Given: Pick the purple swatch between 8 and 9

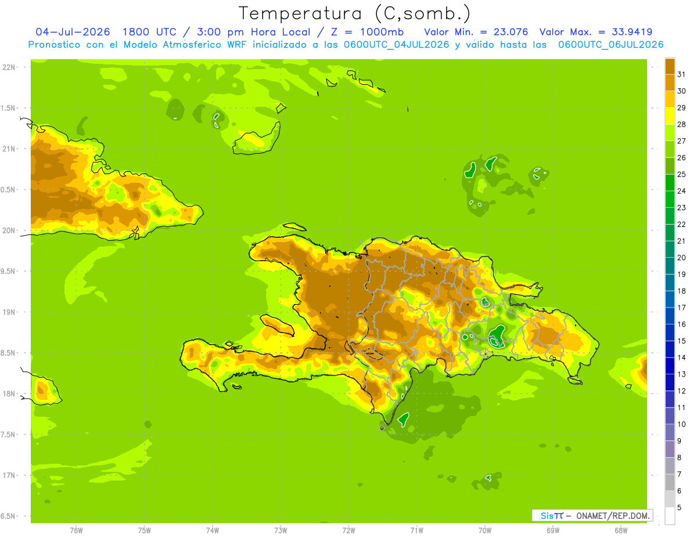Looking at the screenshot, I should [x=670, y=449].
